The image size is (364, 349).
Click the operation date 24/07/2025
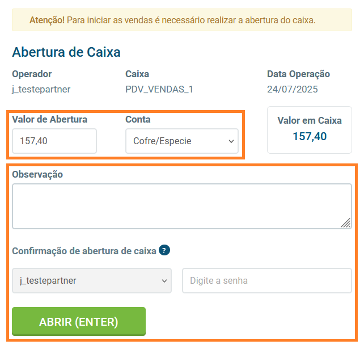click(293, 89)
